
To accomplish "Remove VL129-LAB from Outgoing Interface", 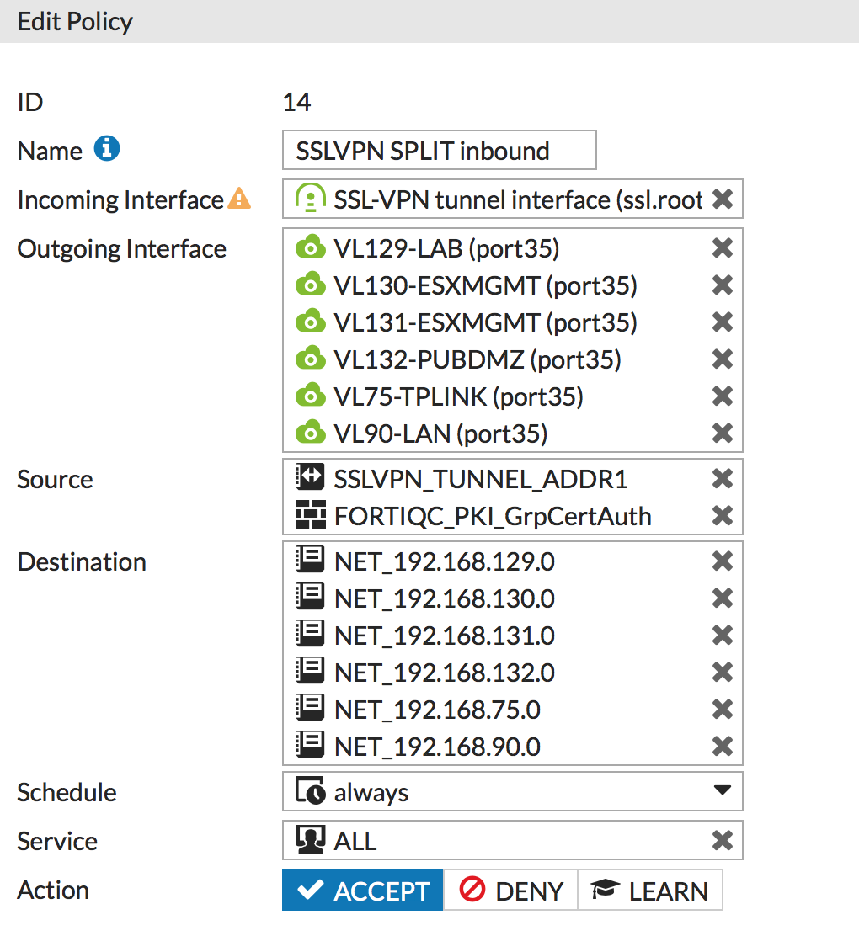I will coord(722,248).
